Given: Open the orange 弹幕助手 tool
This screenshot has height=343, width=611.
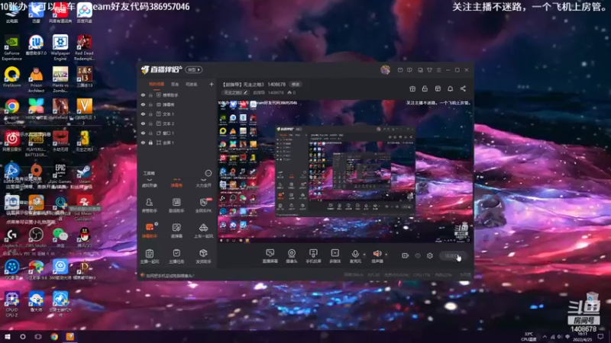Looking at the screenshot, I should (x=149, y=230).
